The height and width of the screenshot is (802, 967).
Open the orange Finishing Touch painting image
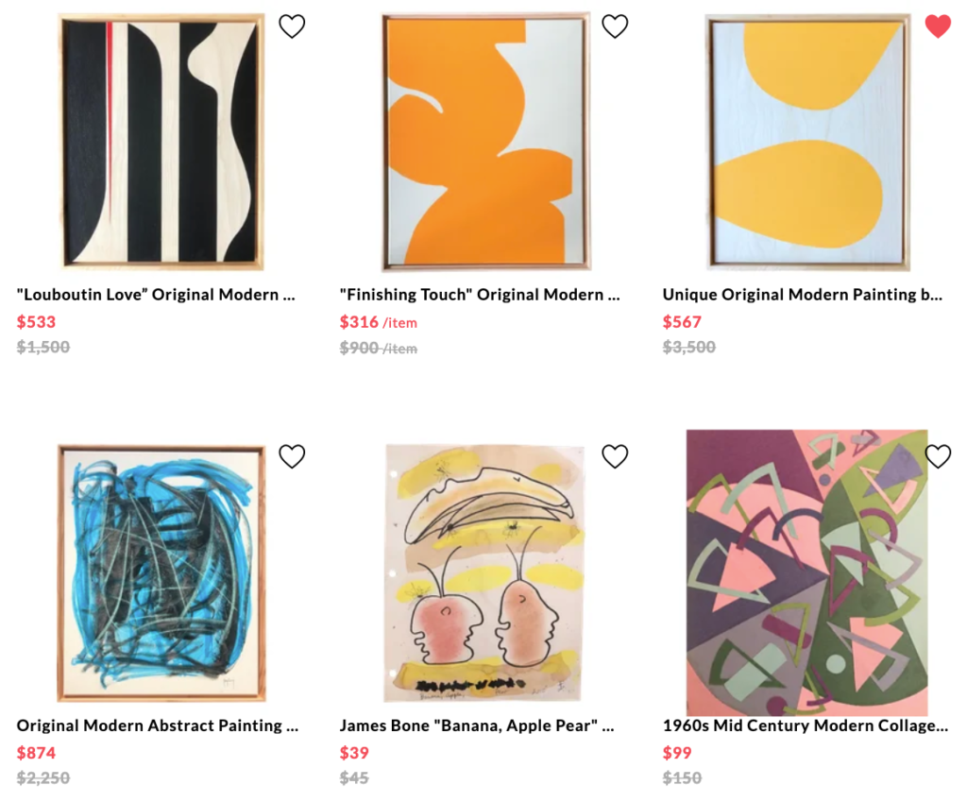click(x=486, y=142)
